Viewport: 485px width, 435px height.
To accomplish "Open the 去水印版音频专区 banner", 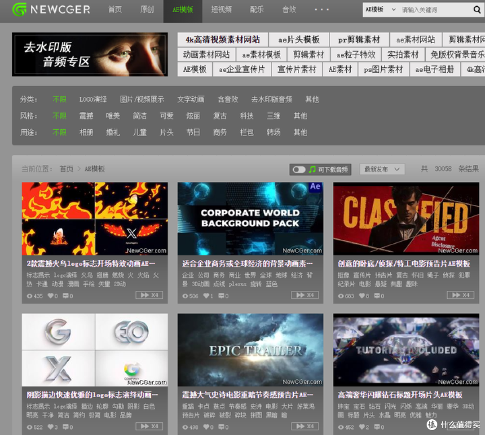I will tap(90, 54).
